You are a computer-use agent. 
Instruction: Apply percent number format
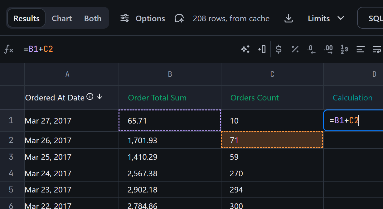coord(295,49)
